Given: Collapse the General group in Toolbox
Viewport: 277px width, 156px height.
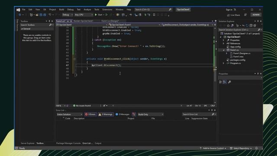Looking at the screenshot, I should click(22, 29).
